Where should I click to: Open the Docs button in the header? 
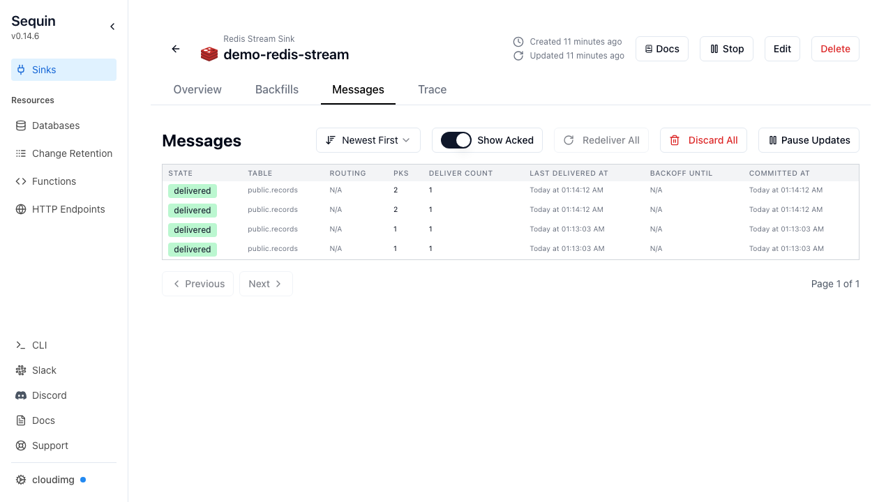(x=662, y=49)
